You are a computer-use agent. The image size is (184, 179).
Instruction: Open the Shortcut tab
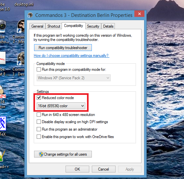(x=54, y=26)
